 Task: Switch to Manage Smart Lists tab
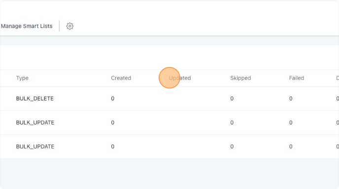point(27,26)
